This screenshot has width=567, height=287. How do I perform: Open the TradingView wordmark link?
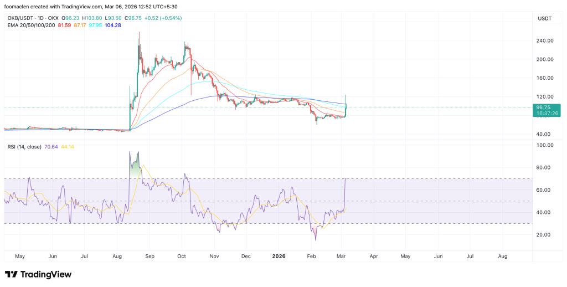pyautogui.click(x=45, y=274)
